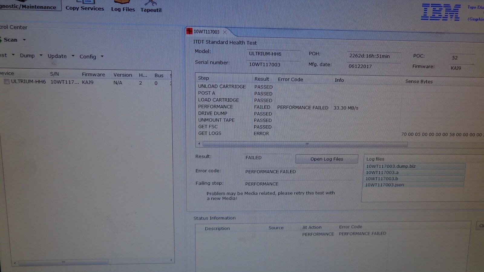The height and width of the screenshot is (272, 484).
Task: Click the Scan button
Action: (x=10, y=40)
